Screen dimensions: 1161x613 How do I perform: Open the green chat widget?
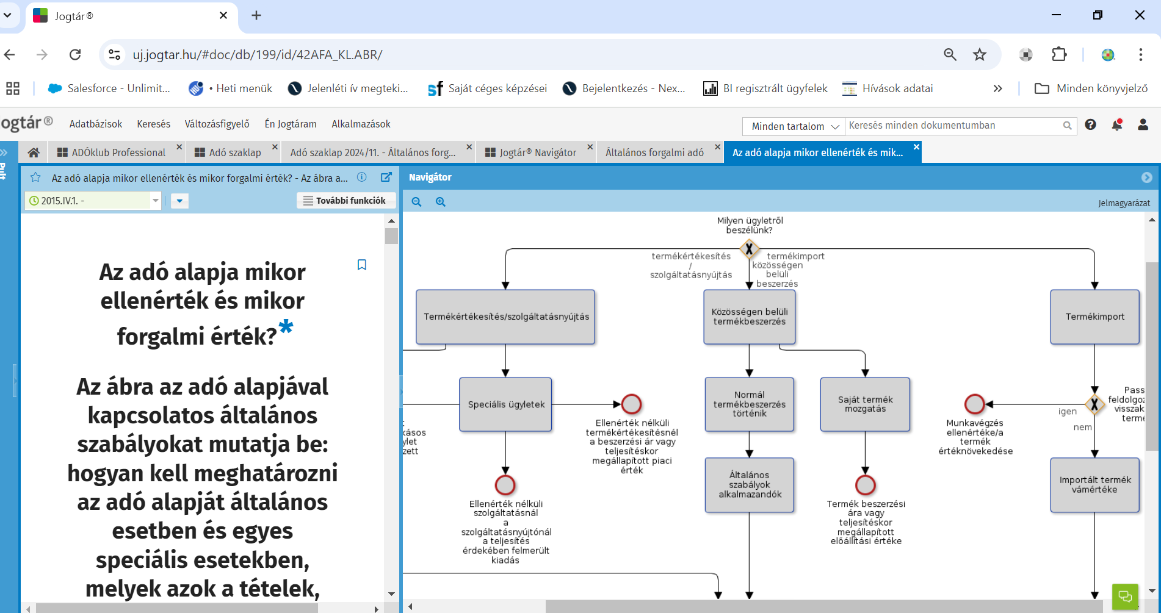[x=1124, y=596]
